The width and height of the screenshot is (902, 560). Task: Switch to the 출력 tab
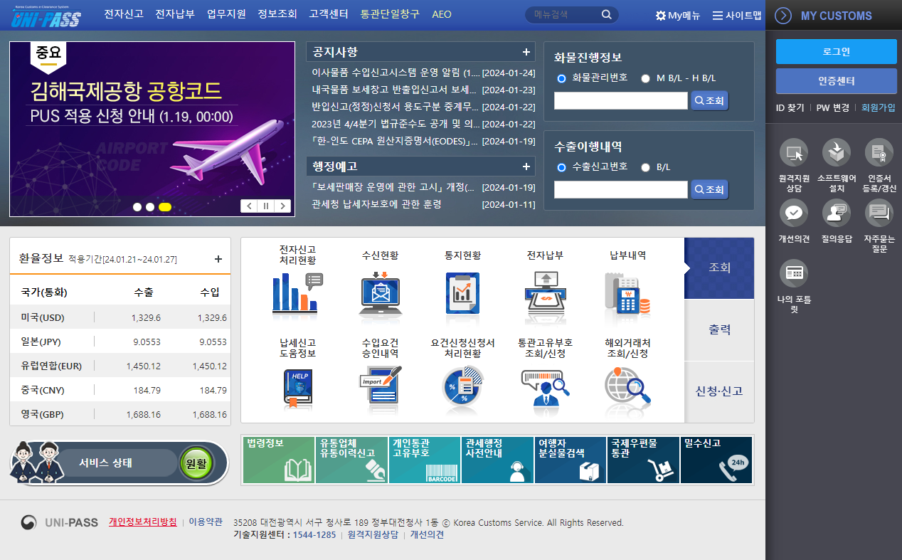point(720,329)
